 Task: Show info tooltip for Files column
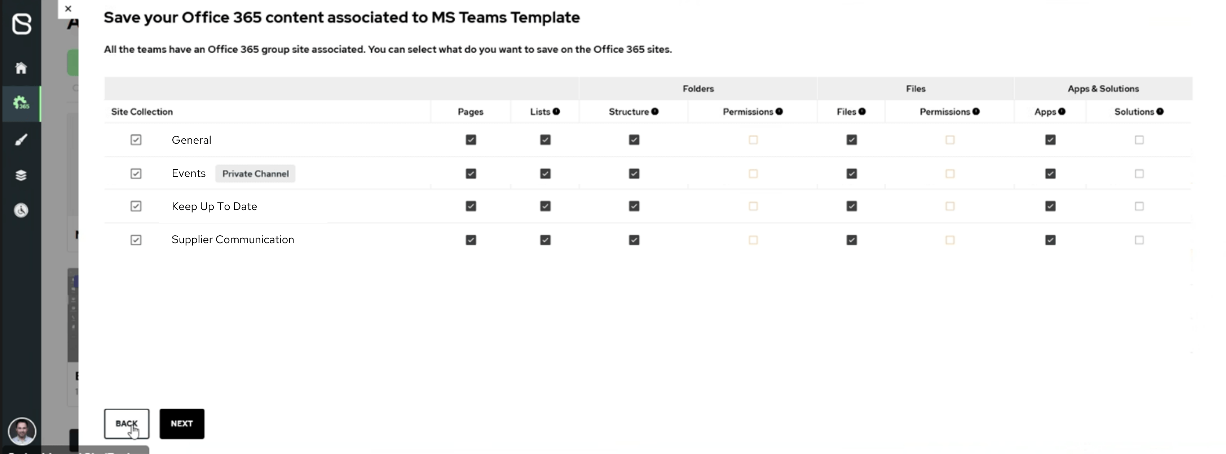[862, 111]
